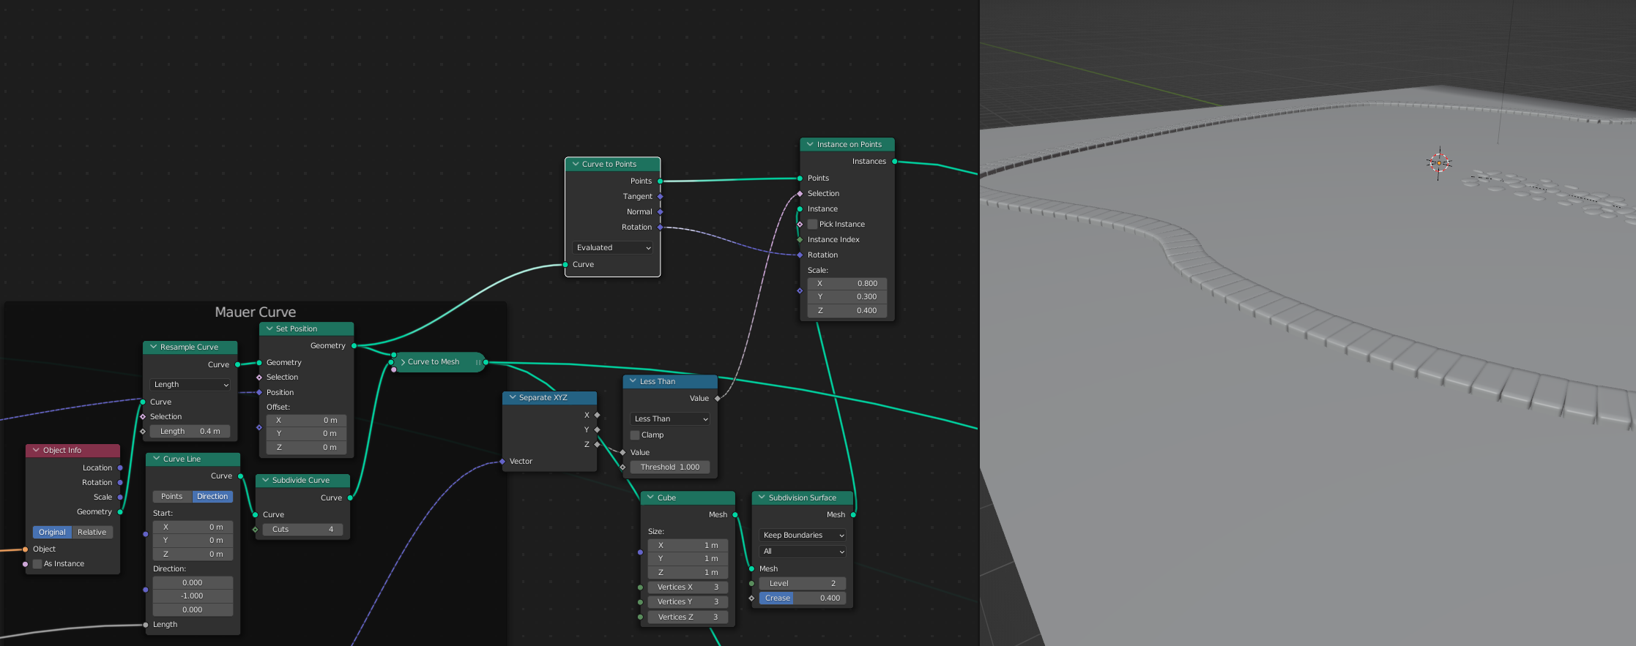Toggle the Clamp checkbox in Less Than

pos(635,435)
